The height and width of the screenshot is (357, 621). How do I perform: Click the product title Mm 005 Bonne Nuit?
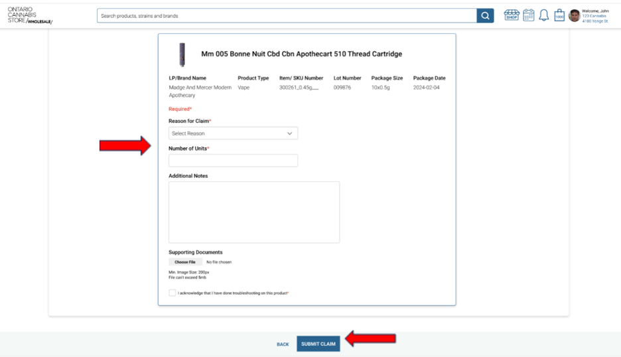click(x=301, y=54)
